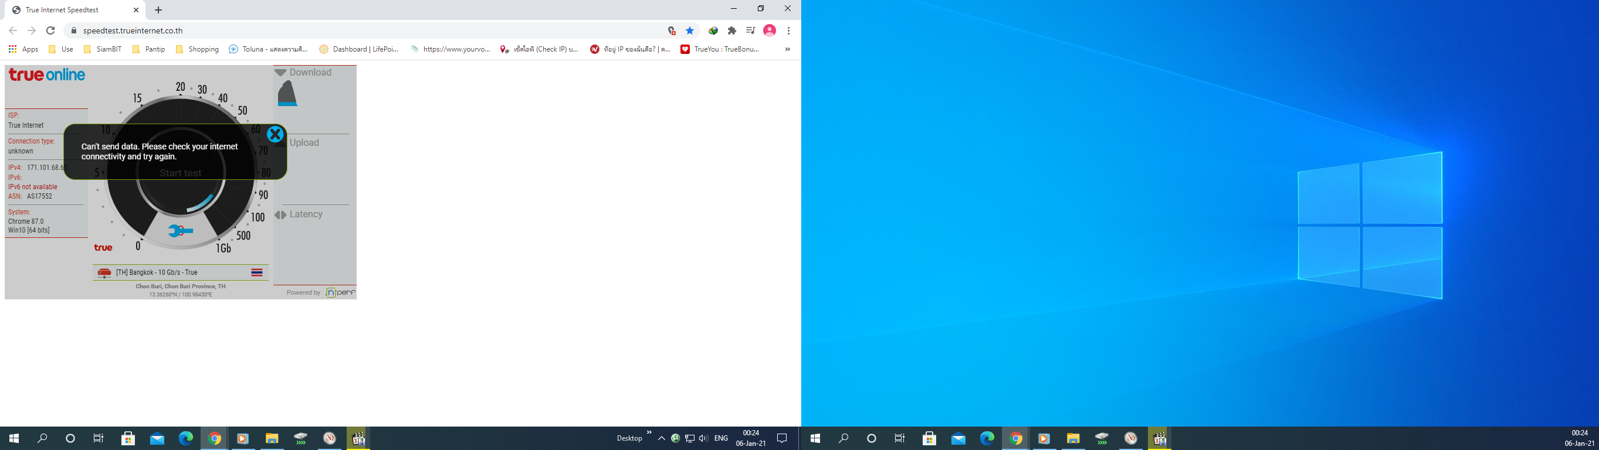The image size is (1599, 450).
Task: Open Microsoft Store on the taskbar with system tray
Action: click(x=128, y=438)
